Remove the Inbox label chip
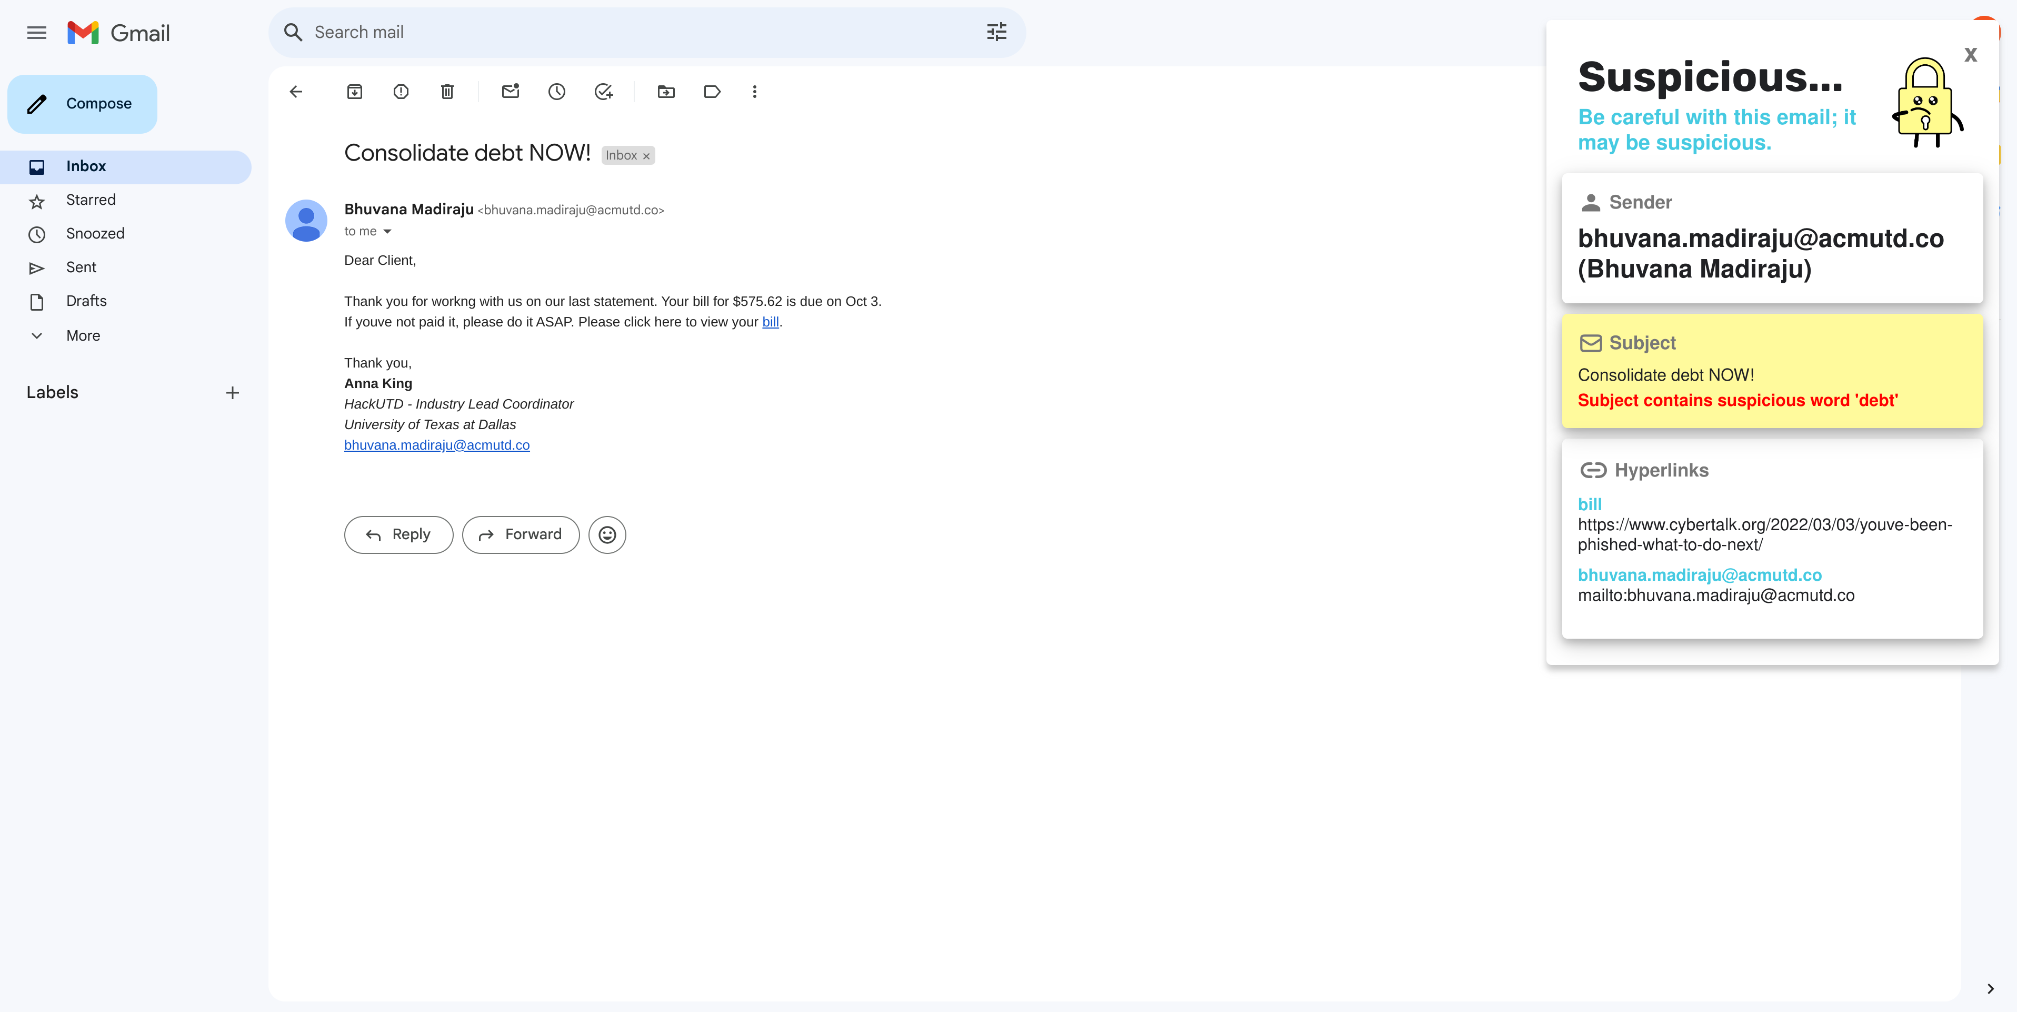 [x=646, y=157]
